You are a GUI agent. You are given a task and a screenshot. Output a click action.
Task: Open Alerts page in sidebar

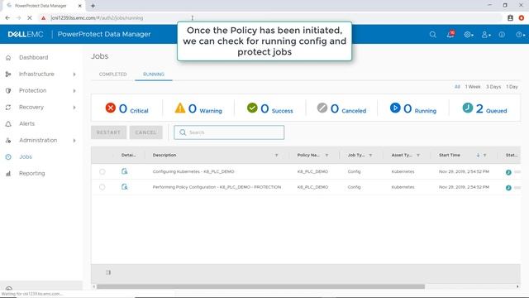(x=26, y=123)
